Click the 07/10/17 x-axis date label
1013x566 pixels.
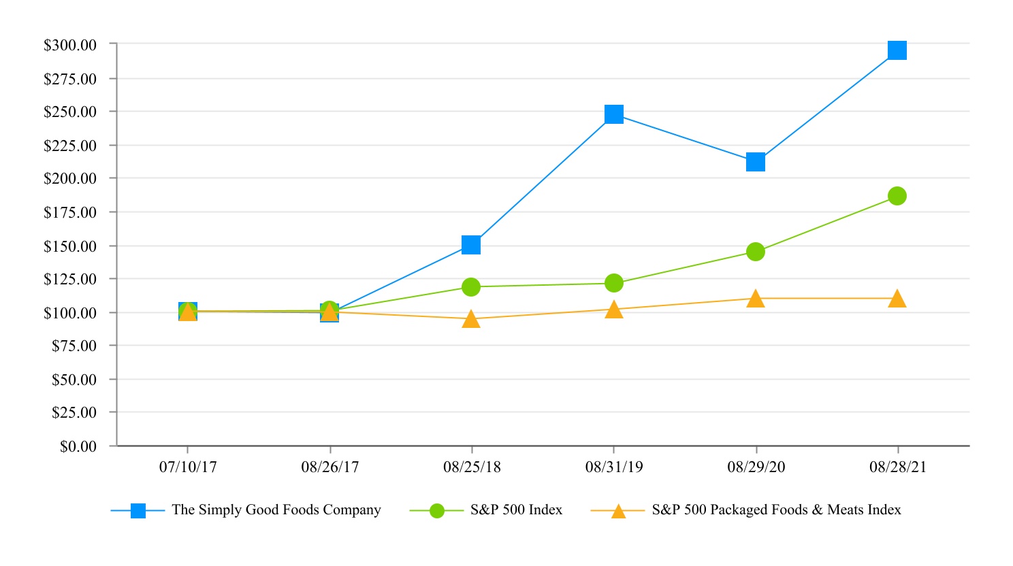point(188,467)
